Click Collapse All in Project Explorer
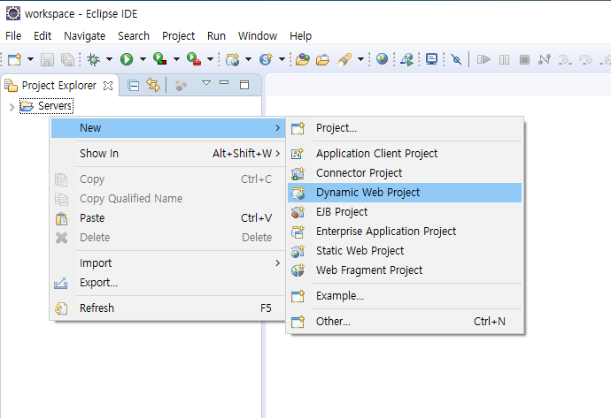The width and height of the screenshot is (611, 418). pos(133,85)
